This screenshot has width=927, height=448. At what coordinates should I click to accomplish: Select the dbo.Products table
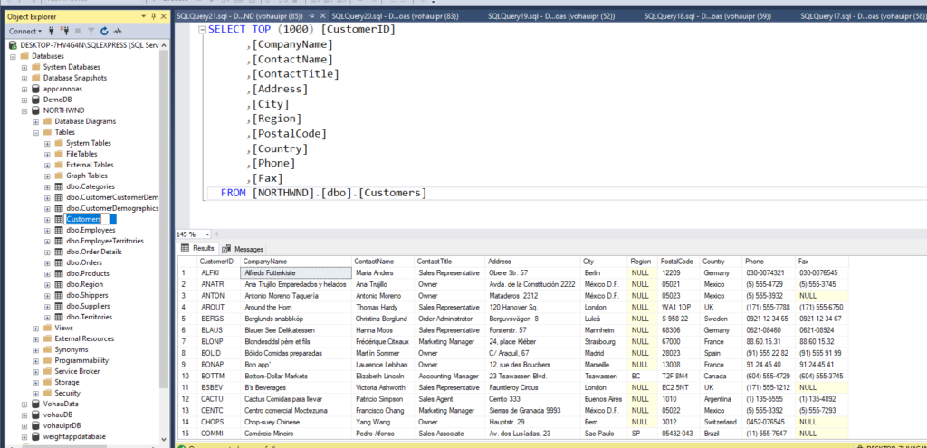[x=88, y=273]
